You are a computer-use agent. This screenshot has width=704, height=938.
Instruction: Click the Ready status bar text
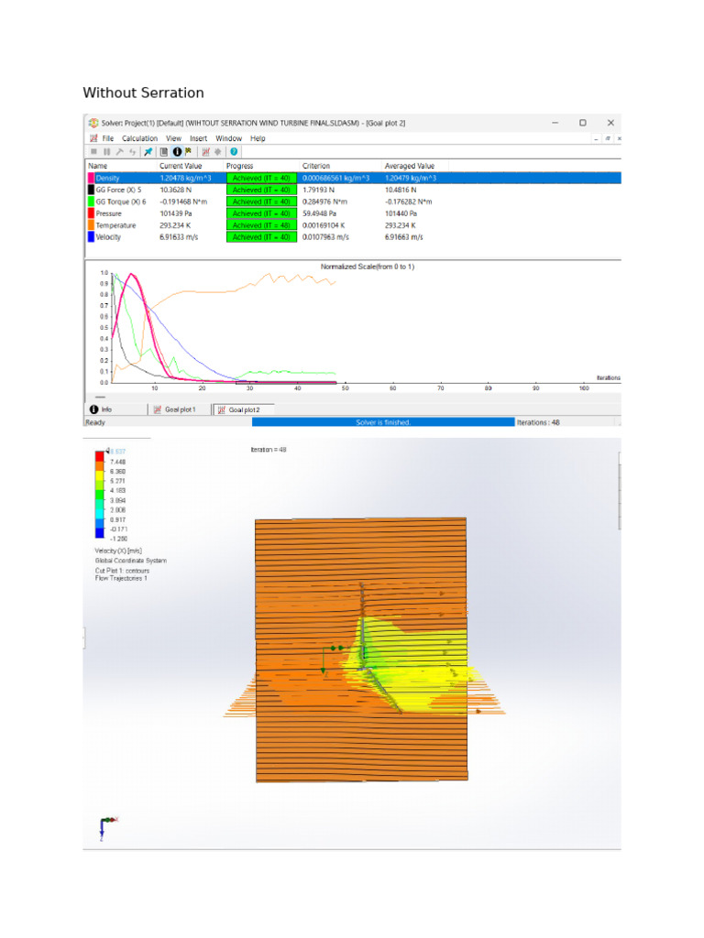(x=95, y=422)
